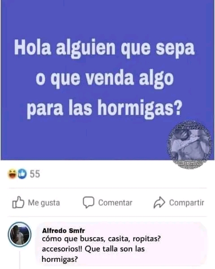Click the Compartir text label
The width and height of the screenshot is (215, 269).
pyautogui.click(x=186, y=203)
